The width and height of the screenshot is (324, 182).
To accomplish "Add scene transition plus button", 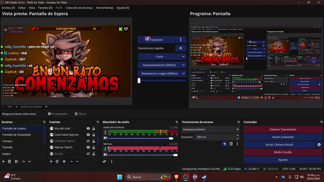I will click(x=225, y=144).
